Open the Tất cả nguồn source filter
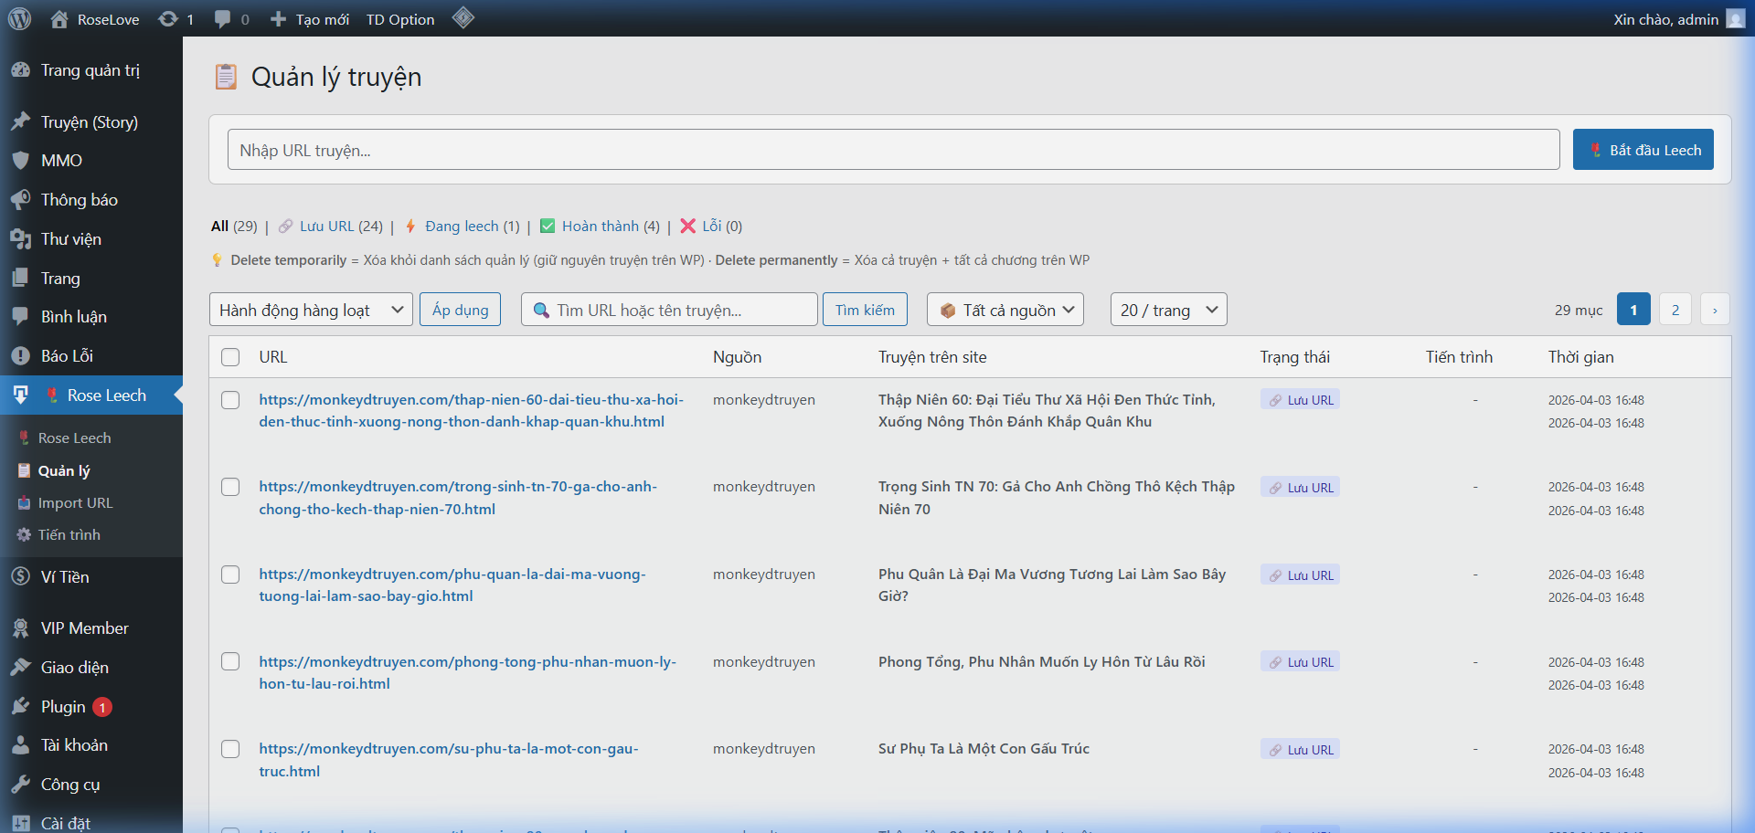The height and width of the screenshot is (833, 1755). (x=1005, y=310)
